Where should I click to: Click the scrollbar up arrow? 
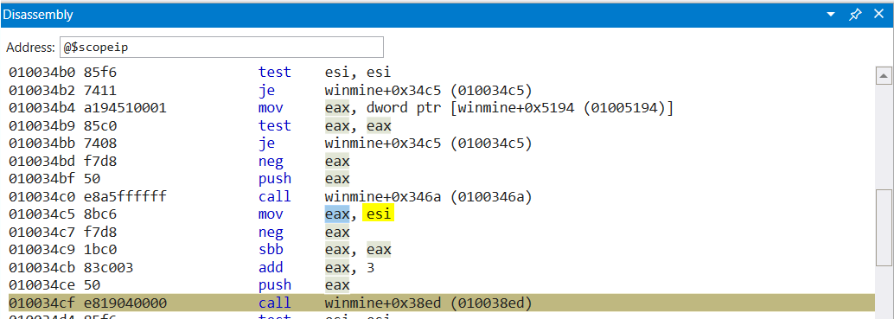tap(884, 76)
